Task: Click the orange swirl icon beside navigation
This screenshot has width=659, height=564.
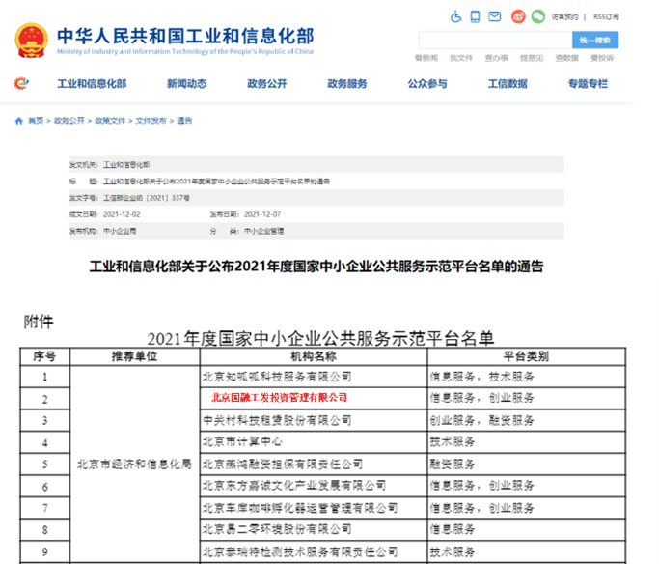Action: [x=21, y=83]
